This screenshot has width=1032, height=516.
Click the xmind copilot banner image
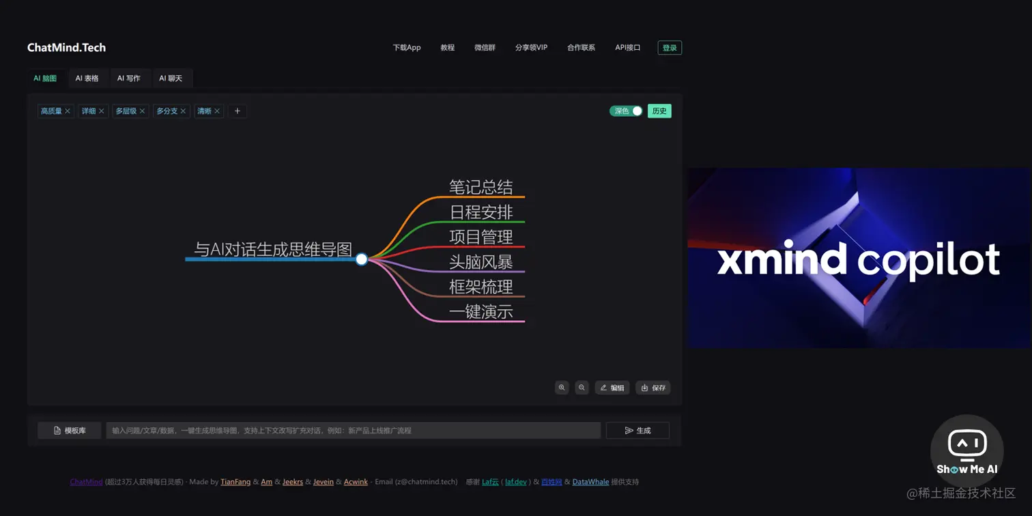click(859, 258)
